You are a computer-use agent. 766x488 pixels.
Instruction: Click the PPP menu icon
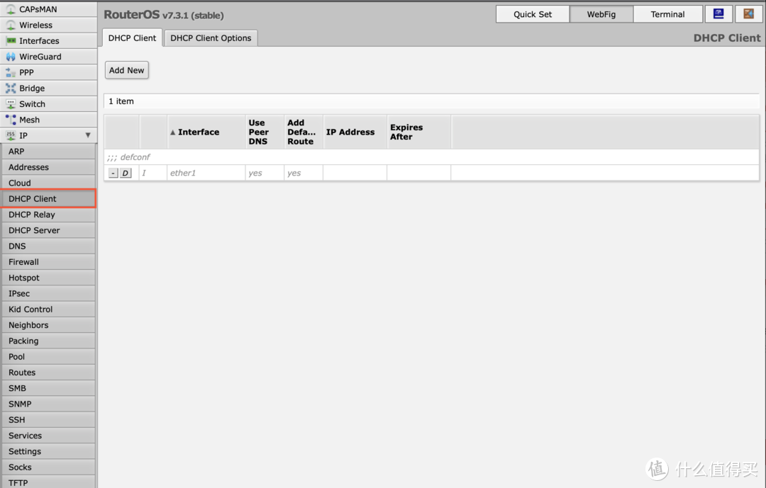click(x=10, y=72)
